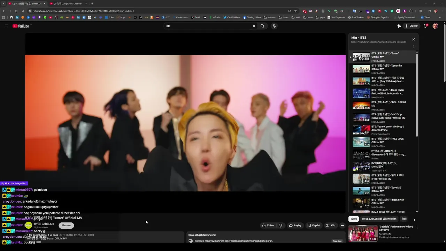Open the browser side panel

420,11
